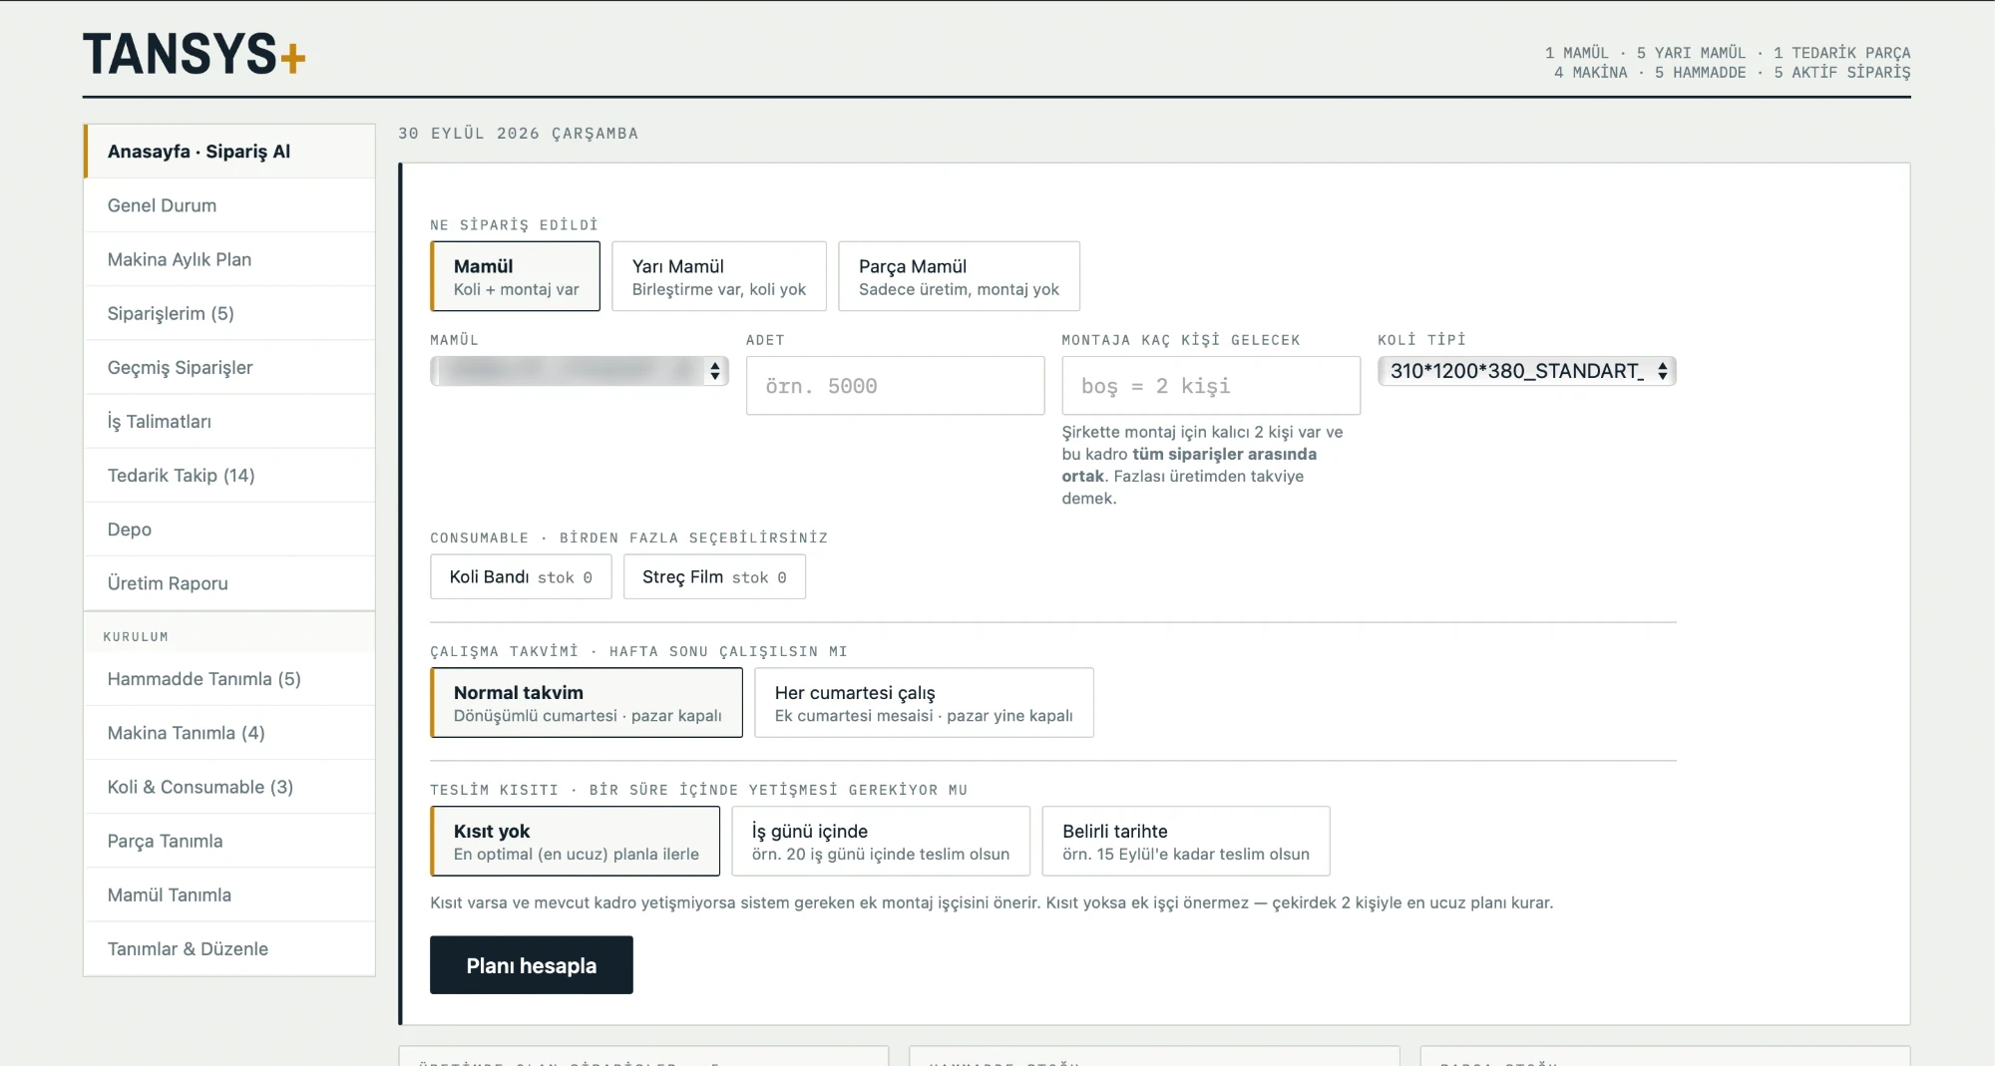Click Planı hesapla button

pyautogui.click(x=531, y=965)
